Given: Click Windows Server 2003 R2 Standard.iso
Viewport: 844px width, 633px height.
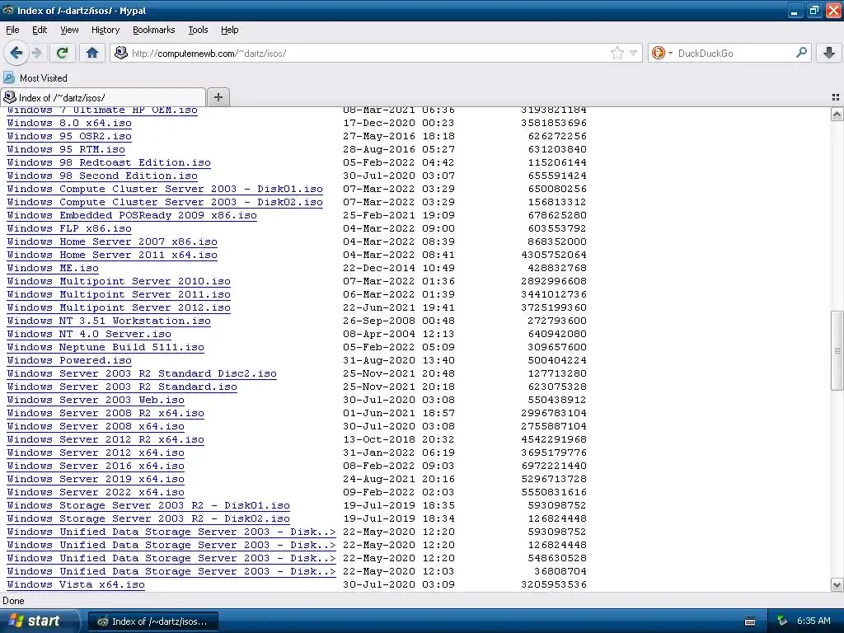Looking at the screenshot, I should click(x=122, y=387).
